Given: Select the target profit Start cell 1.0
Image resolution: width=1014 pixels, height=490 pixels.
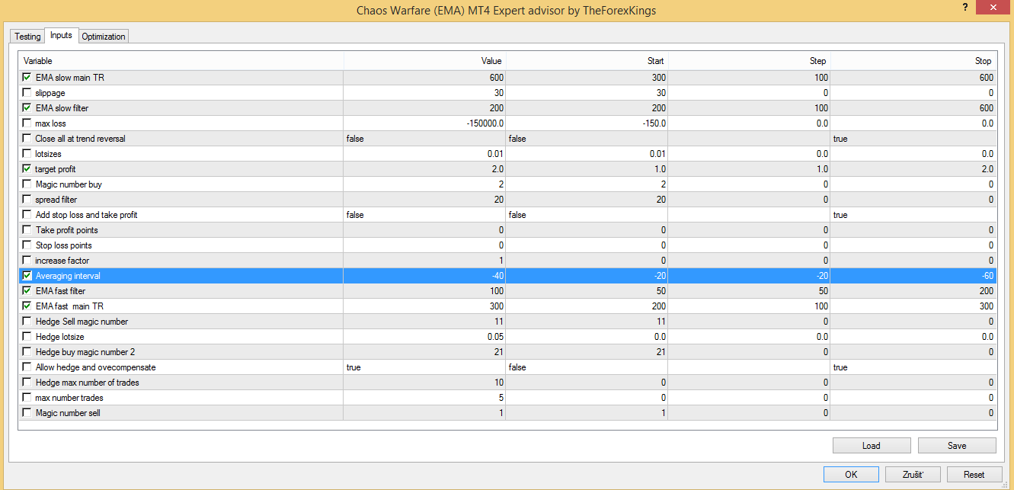Looking at the screenshot, I should point(587,169).
